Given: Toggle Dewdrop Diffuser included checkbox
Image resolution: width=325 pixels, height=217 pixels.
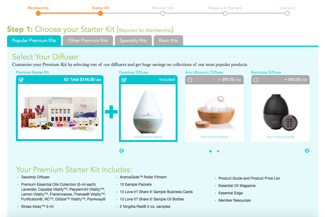Looking at the screenshot, I should coord(124,80).
